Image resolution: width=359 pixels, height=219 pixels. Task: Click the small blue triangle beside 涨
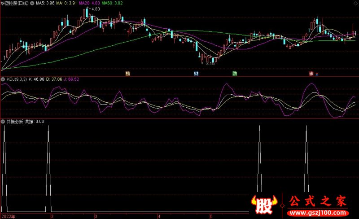(x=317, y=74)
